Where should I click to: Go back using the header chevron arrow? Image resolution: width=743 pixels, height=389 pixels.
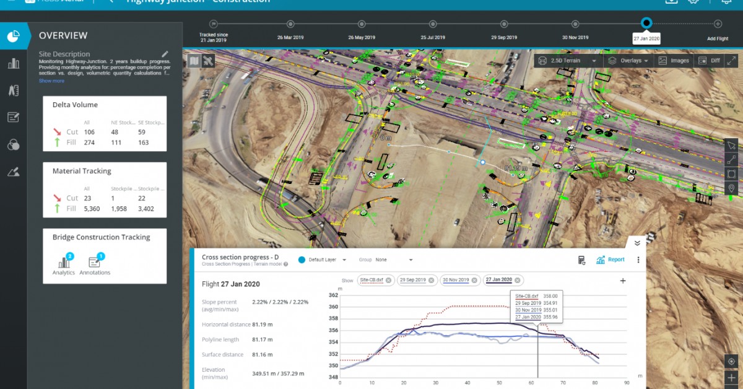tap(111, 1)
